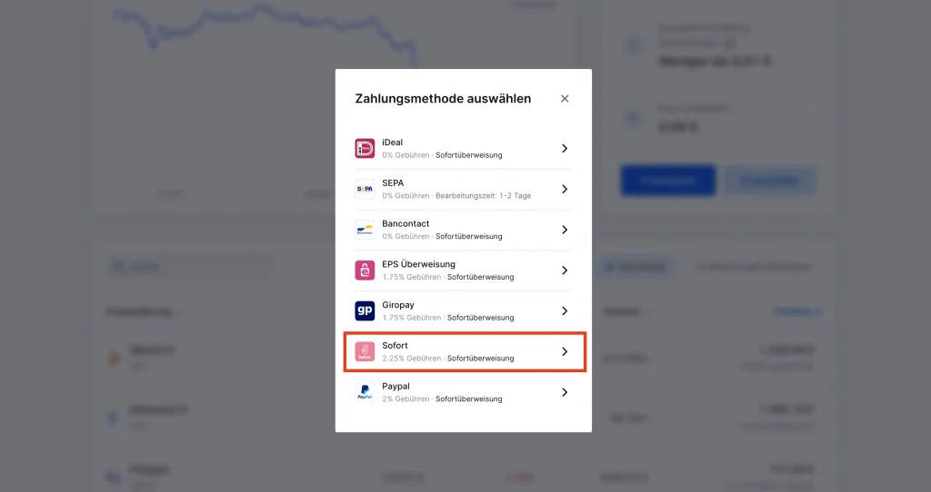The image size is (931, 492).
Task: Click the Paypal logo icon
Action: pos(365,392)
